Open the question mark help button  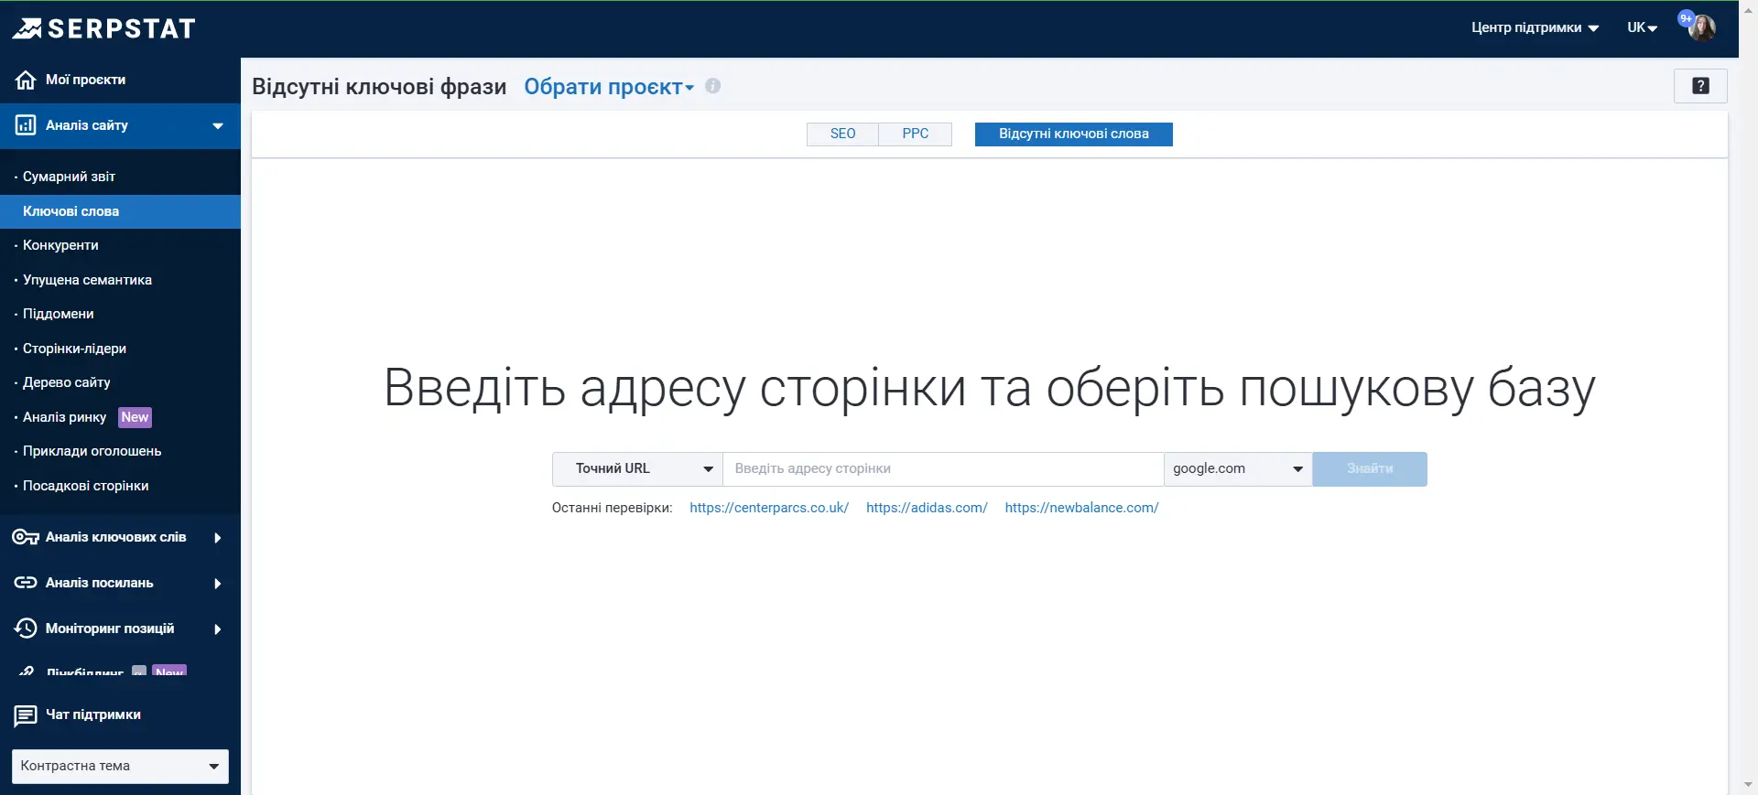click(x=1700, y=86)
